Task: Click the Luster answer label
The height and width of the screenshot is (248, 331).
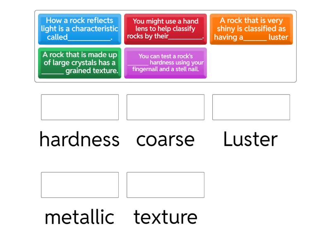Action: click(250, 140)
